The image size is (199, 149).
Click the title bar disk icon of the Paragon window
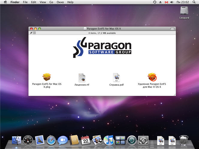tap(85, 29)
